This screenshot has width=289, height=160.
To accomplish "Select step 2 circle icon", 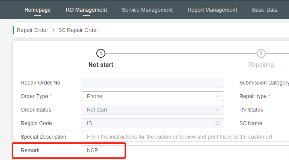I will [x=261, y=53].
